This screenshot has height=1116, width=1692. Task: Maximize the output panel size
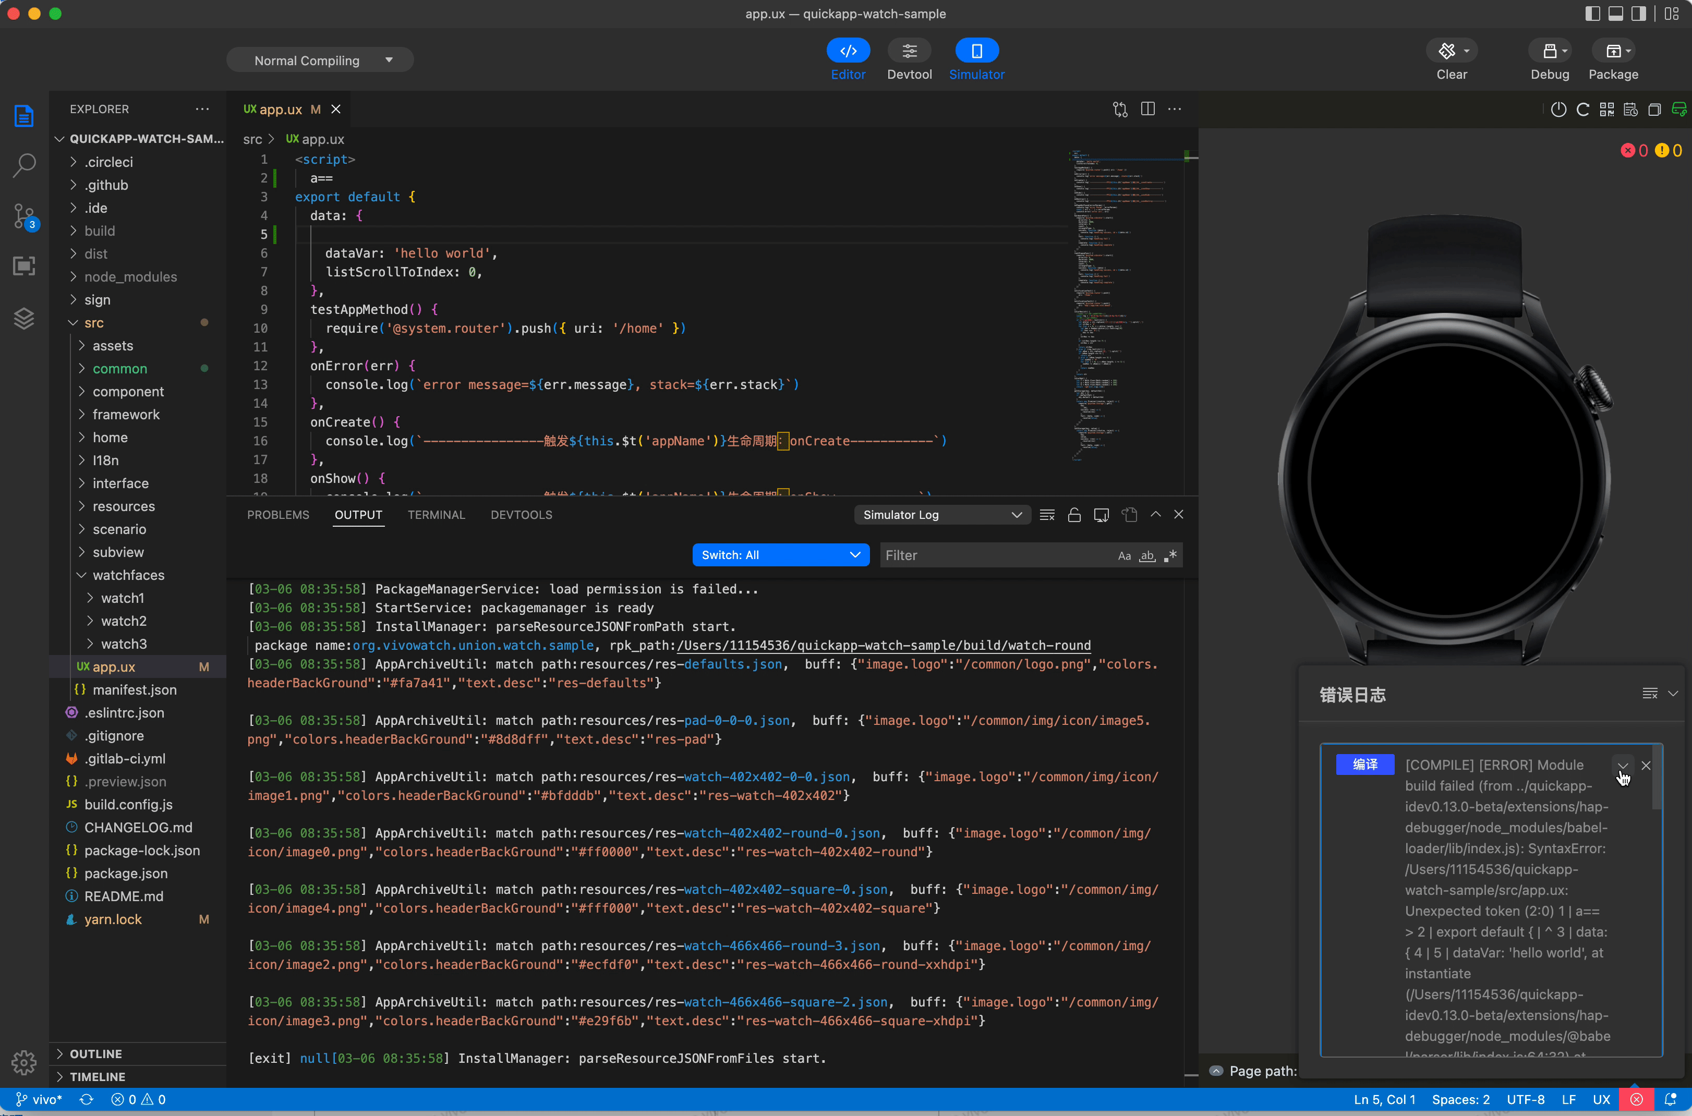(1156, 514)
